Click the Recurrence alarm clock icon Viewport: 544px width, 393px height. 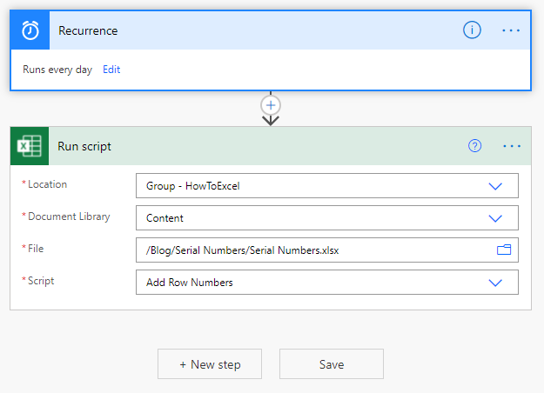pyautogui.click(x=30, y=30)
